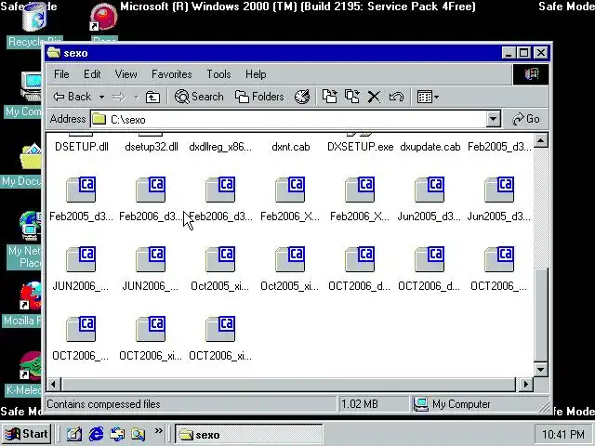The height and width of the screenshot is (446, 595).
Task: Expand the Address bar dropdown arrow
Action: (493, 120)
